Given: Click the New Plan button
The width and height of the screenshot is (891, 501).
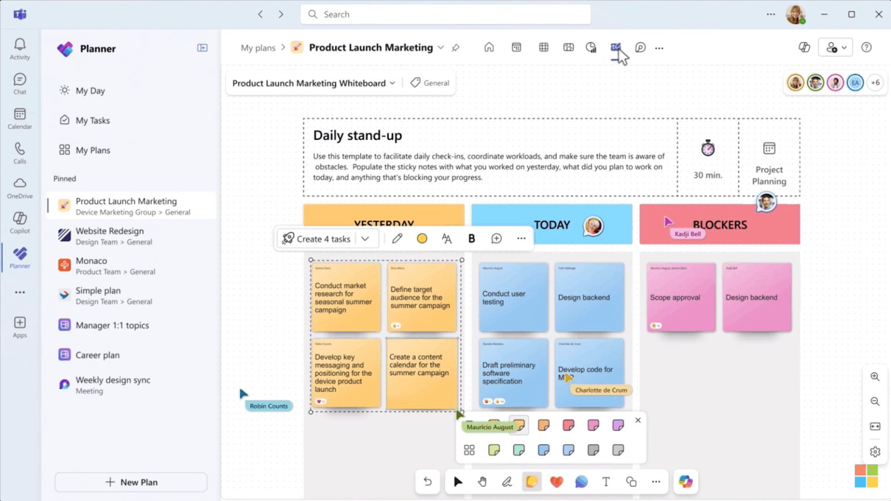Looking at the screenshot, I should point(131,482).
